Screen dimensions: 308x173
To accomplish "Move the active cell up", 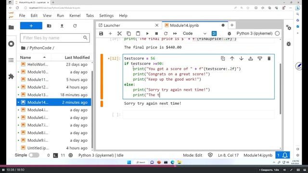I will [x=232, y=59].
